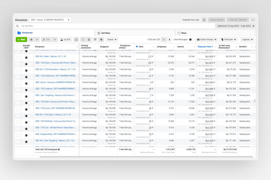Check the select-all checkbox in header
The height and width of the screenshot is (180, 271).
point(18,47)
